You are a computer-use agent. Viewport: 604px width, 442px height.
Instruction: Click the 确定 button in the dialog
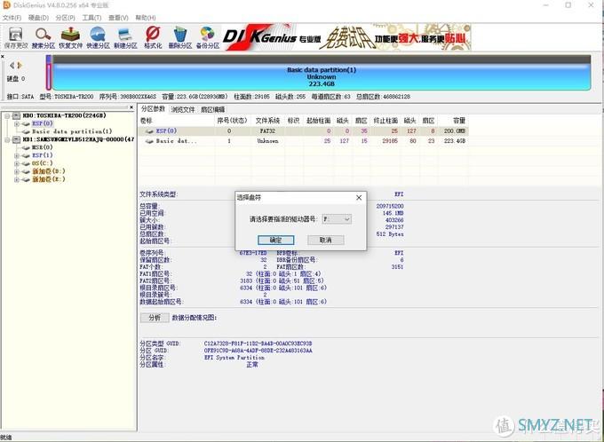point(276,240)
